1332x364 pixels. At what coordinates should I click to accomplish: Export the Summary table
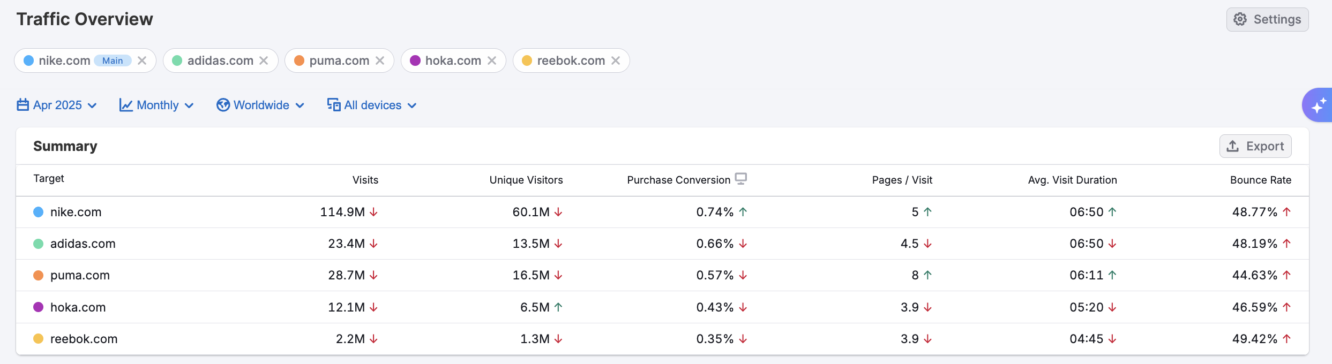[x=1255, y=146]
